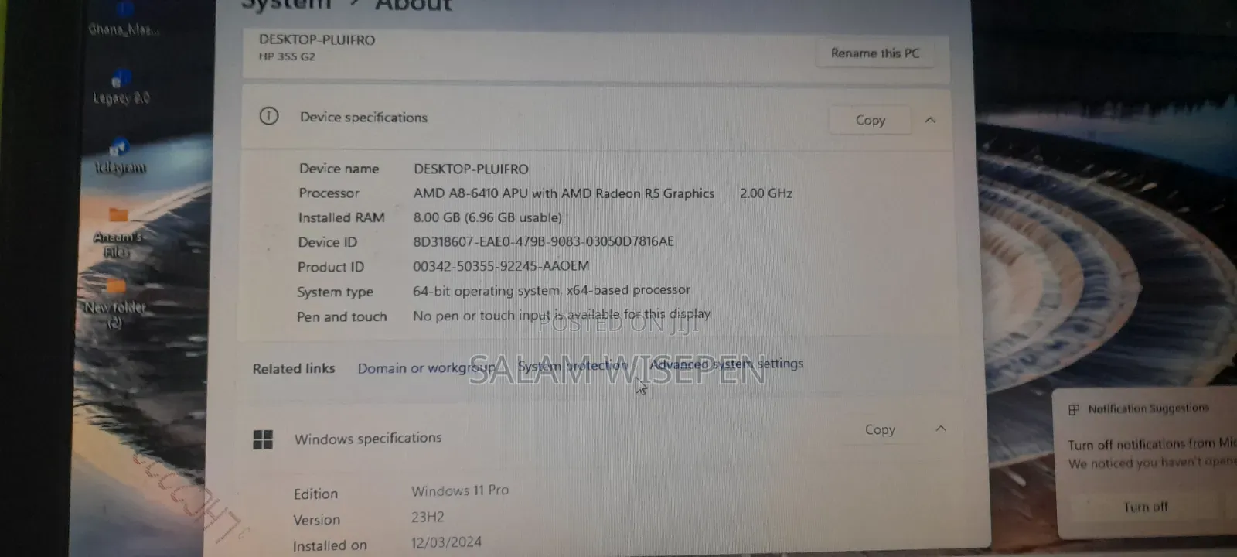Viewport: 1237px width, 557px height.
Task: Select the Device ID value 8D318607-EAE0
Action: (543, 241)
